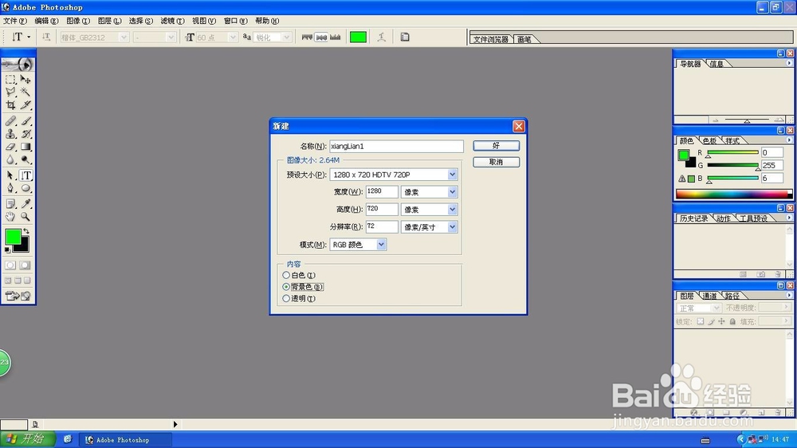797x448 pixels.
Task: Open the font size 60 点 dropdown
Action: (x=232, y=37)
